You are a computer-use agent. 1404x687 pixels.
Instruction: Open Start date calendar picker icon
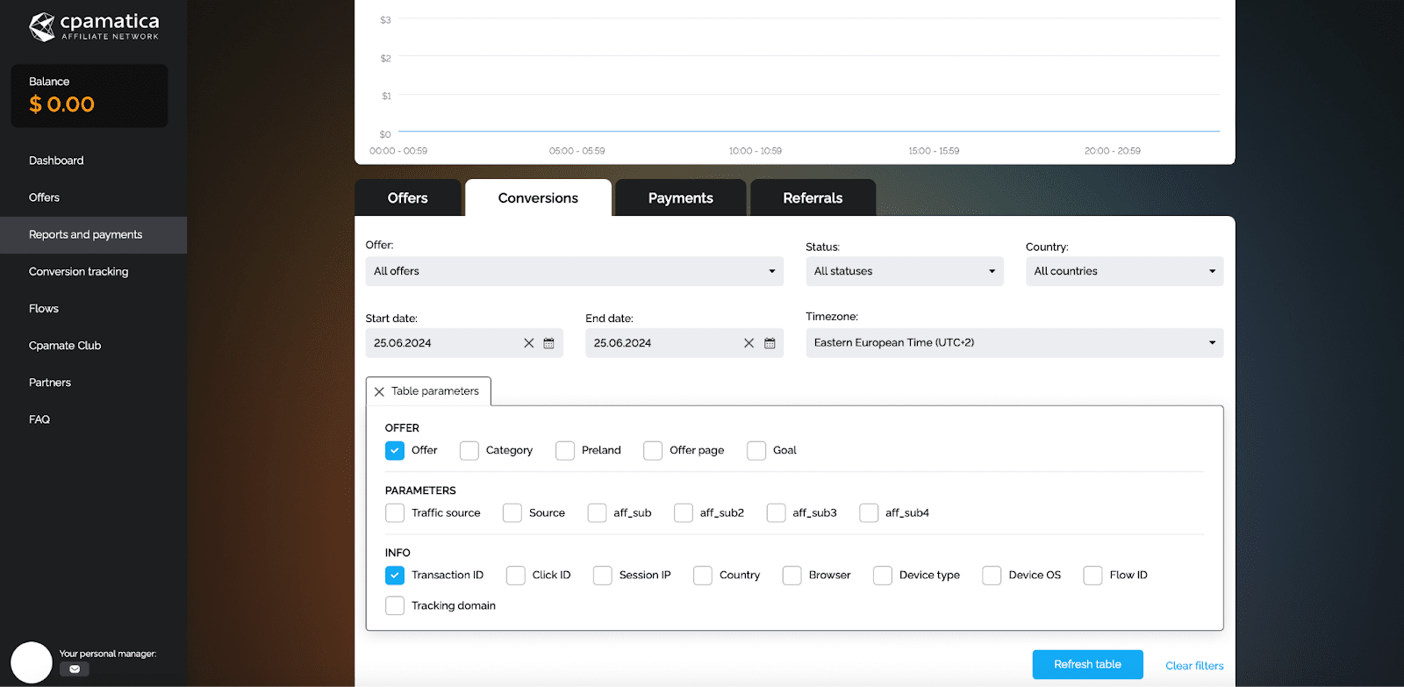548,343
